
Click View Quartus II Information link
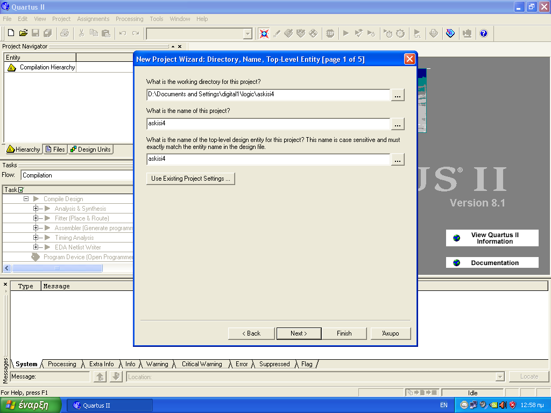492,238
